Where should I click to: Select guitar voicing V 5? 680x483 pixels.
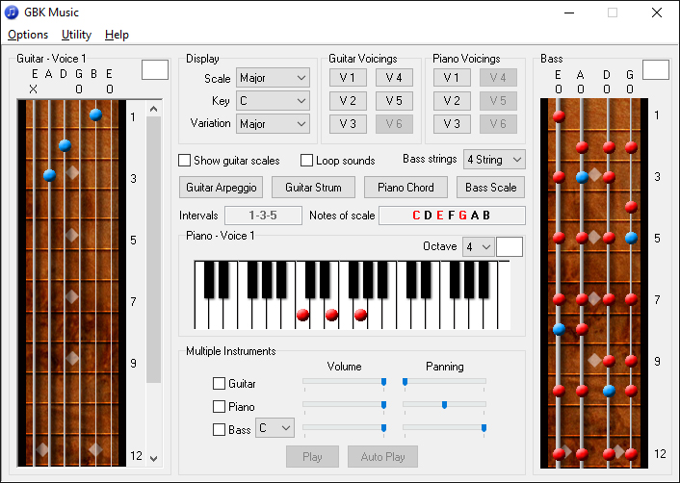394,100
